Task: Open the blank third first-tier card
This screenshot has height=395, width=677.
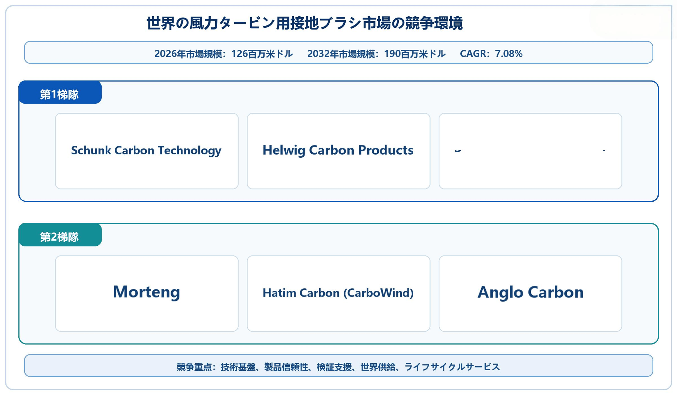Action: coord(530,151)
